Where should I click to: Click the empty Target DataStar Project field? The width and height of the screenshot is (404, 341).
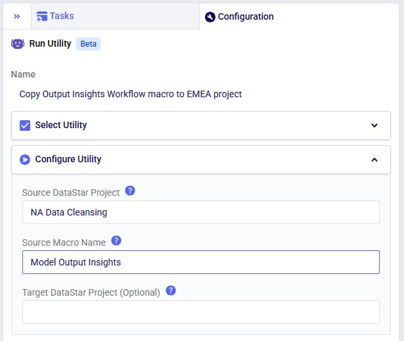pyautogui.click(x=201, y=312)
